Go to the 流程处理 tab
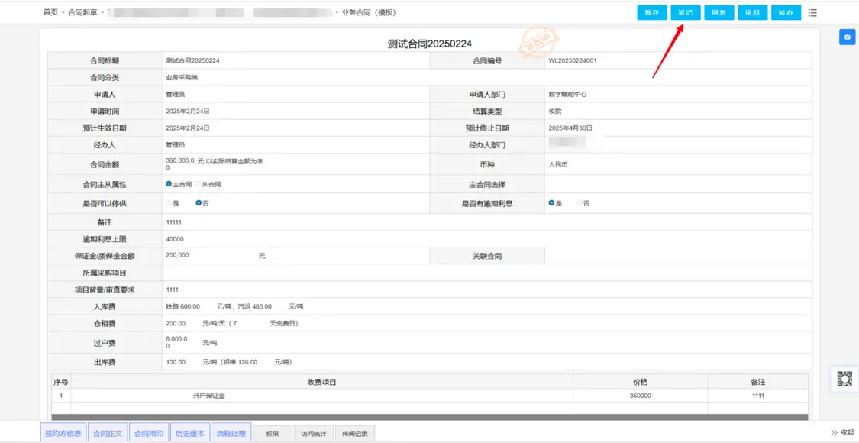The height and width of the screenshot is (443, 859). click(231, 433)
